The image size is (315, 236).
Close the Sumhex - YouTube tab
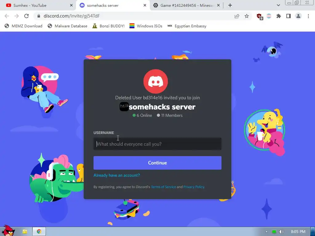coord(71,6)
